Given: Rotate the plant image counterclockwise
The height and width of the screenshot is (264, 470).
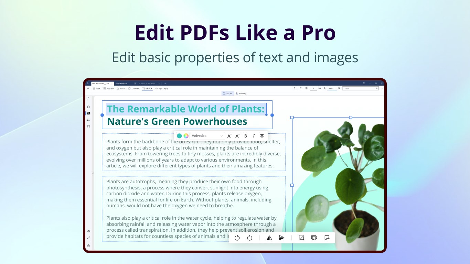Looking at the screenshot, I should point(237,238).
